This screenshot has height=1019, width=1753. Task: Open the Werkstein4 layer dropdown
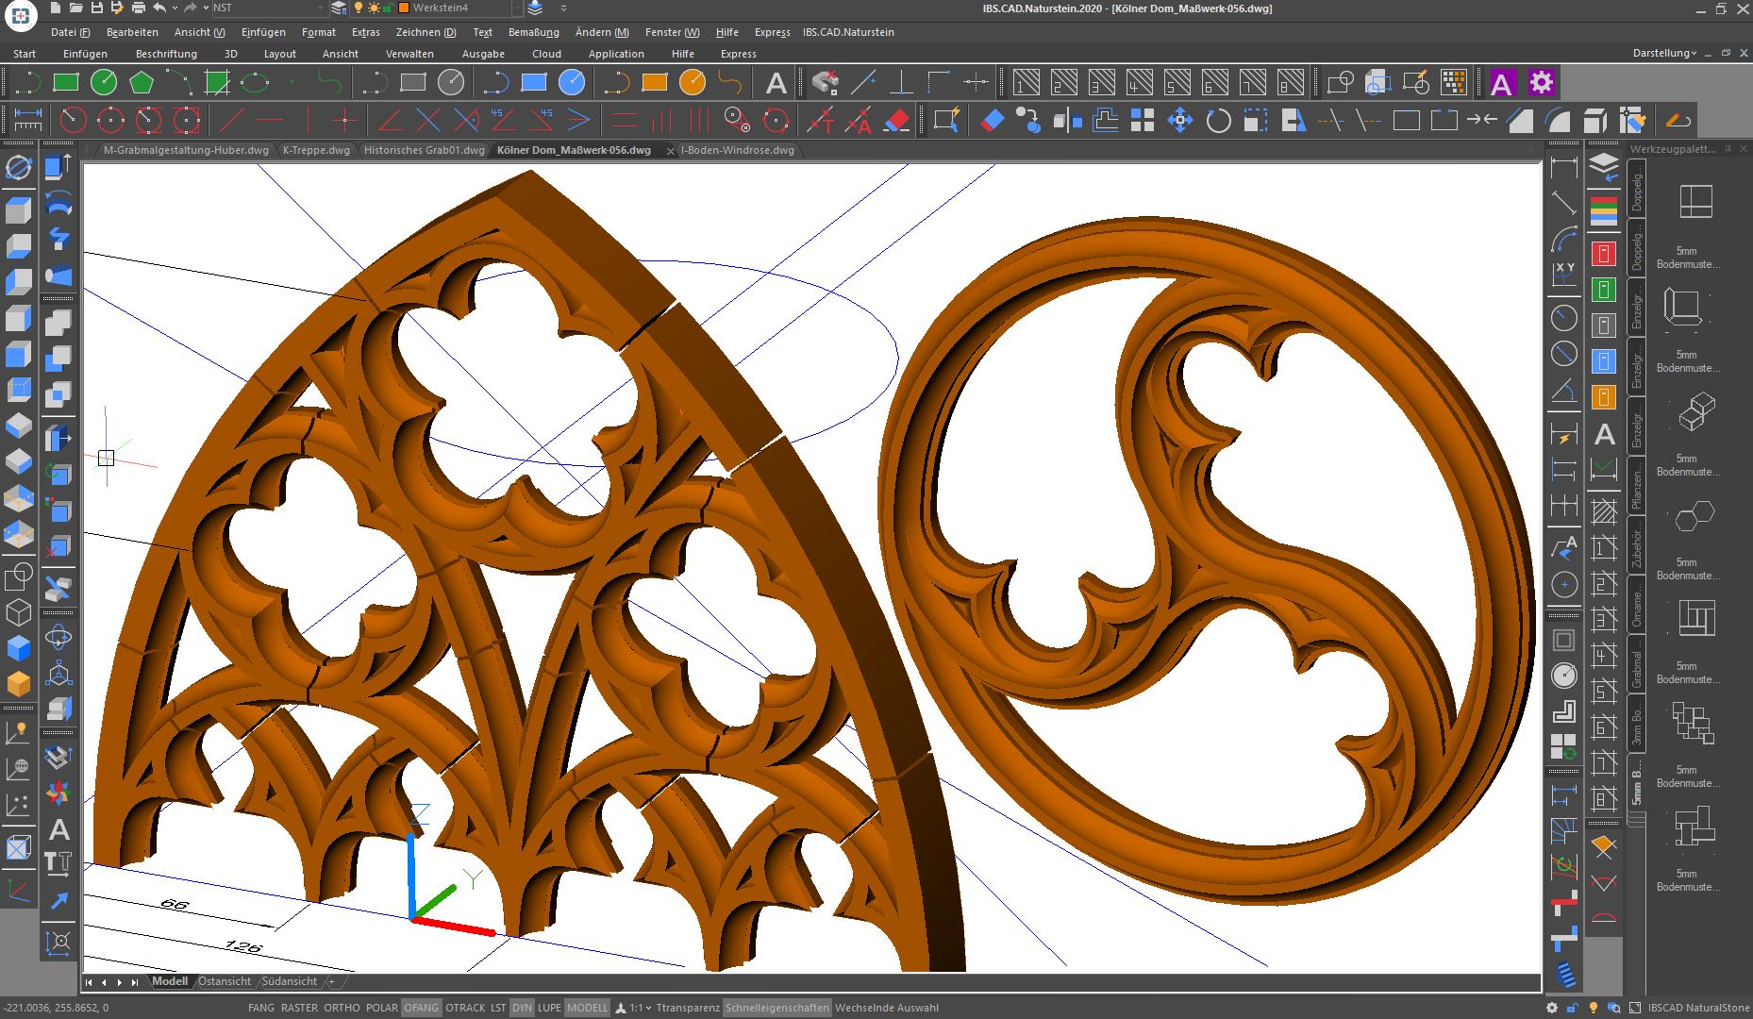tap(517, 8)
